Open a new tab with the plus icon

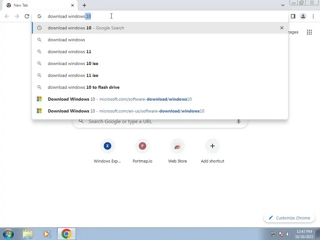[84, 5]
